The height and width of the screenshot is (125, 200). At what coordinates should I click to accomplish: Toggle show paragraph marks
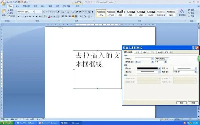coord(93,12)
